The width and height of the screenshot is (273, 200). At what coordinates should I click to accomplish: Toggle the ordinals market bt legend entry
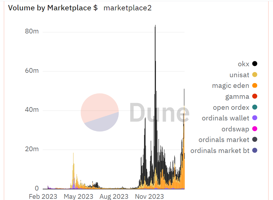tap(224, 151)
